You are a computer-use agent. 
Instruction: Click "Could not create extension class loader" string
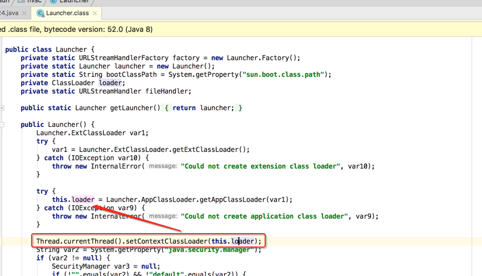click(x=260, y=166)
